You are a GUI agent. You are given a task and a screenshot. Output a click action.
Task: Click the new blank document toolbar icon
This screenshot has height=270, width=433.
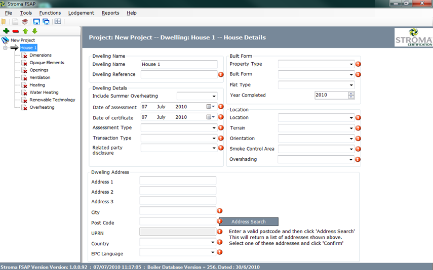pos(16,22)
